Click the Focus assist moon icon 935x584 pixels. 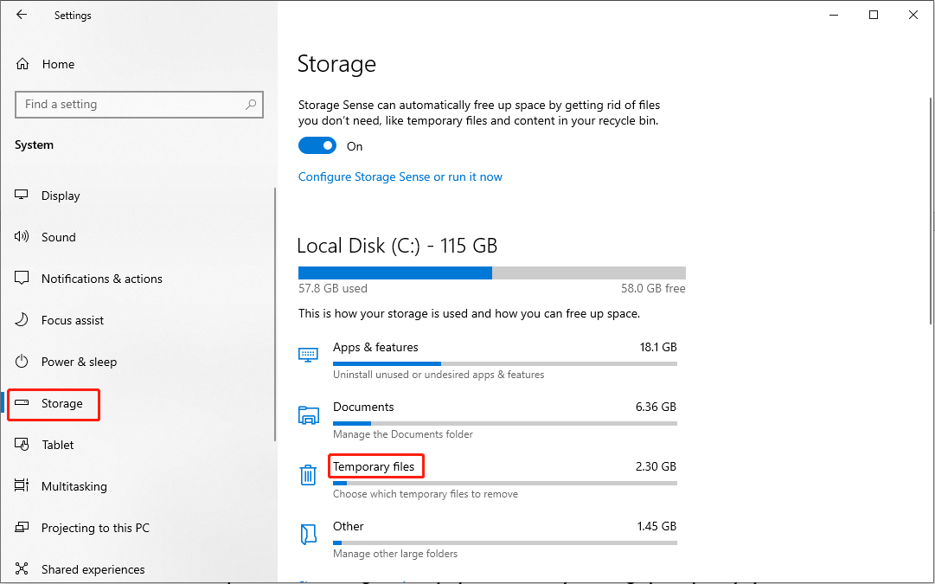point(22,320)
